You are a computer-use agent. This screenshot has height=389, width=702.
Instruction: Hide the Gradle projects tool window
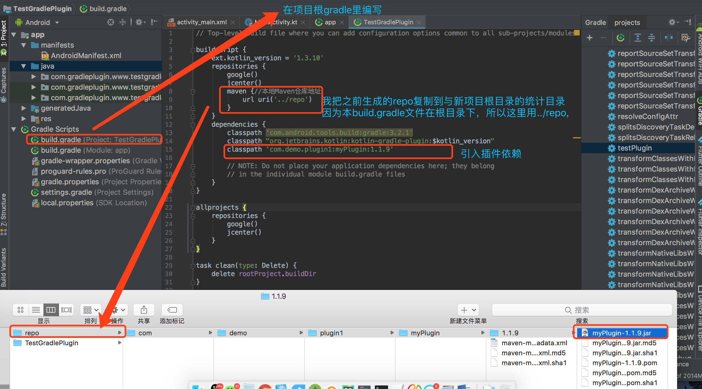688,22
